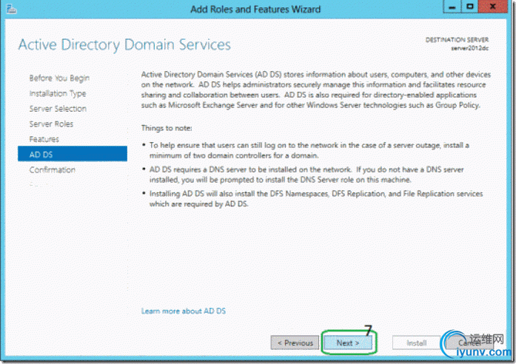The height and width of the screenshot is (364, 516).
Task: Close the Add Roles and Features Wizard
Action: (492, 7)
